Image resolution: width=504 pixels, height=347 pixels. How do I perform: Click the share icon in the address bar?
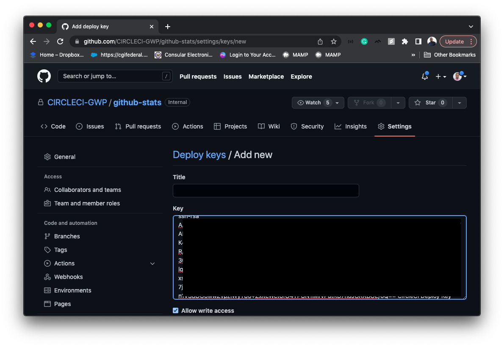tap(320, 41)
